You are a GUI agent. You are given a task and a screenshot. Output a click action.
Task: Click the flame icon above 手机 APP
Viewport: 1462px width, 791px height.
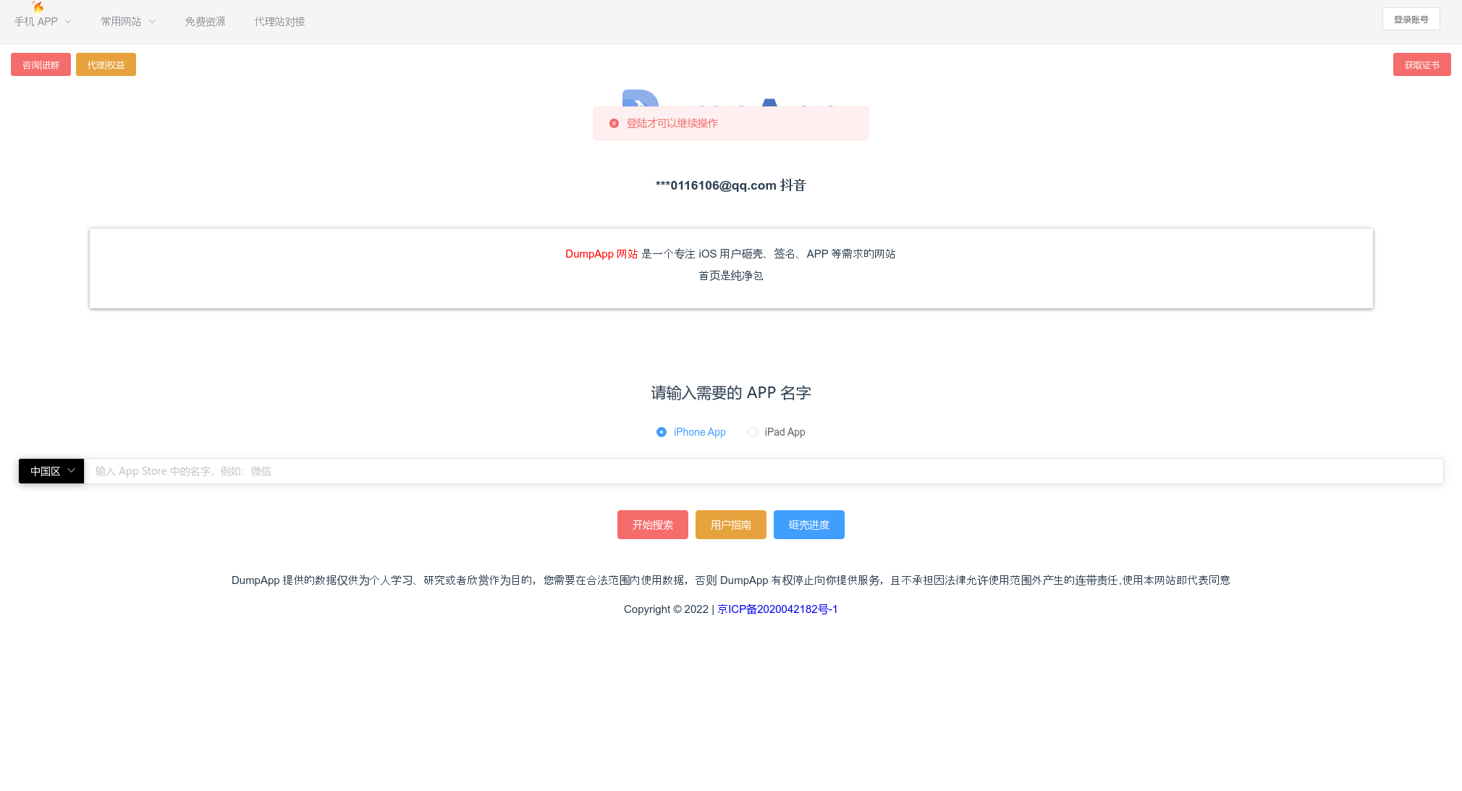(38, 7)
